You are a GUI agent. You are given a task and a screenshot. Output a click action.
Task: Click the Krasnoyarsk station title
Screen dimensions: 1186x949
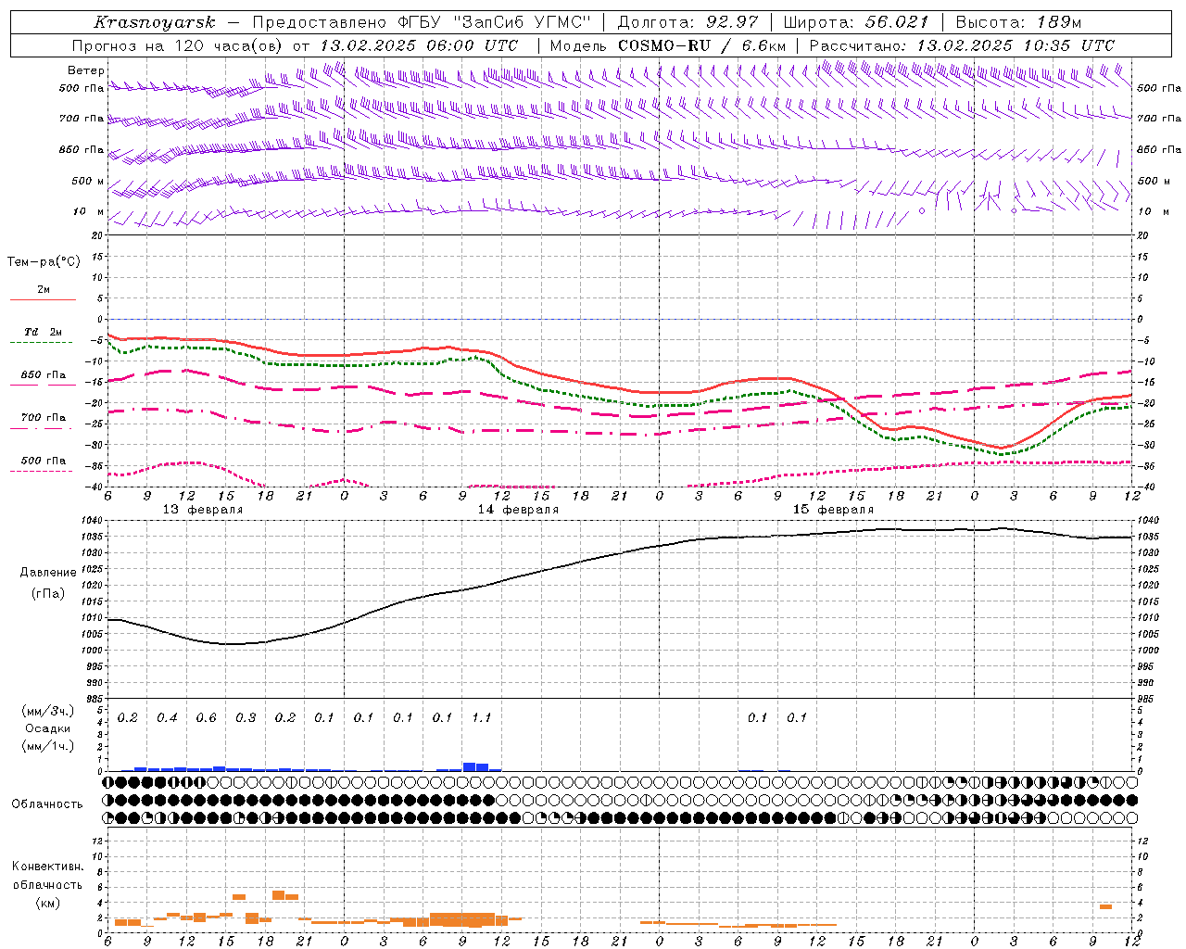click(x=155, y=22)
